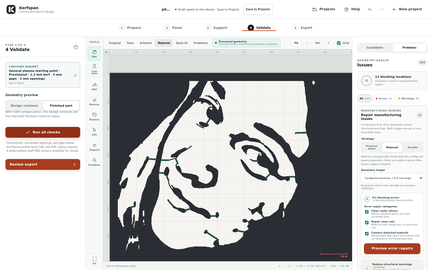
Task: Go to step 5 Export
Action: click(302, 28)
